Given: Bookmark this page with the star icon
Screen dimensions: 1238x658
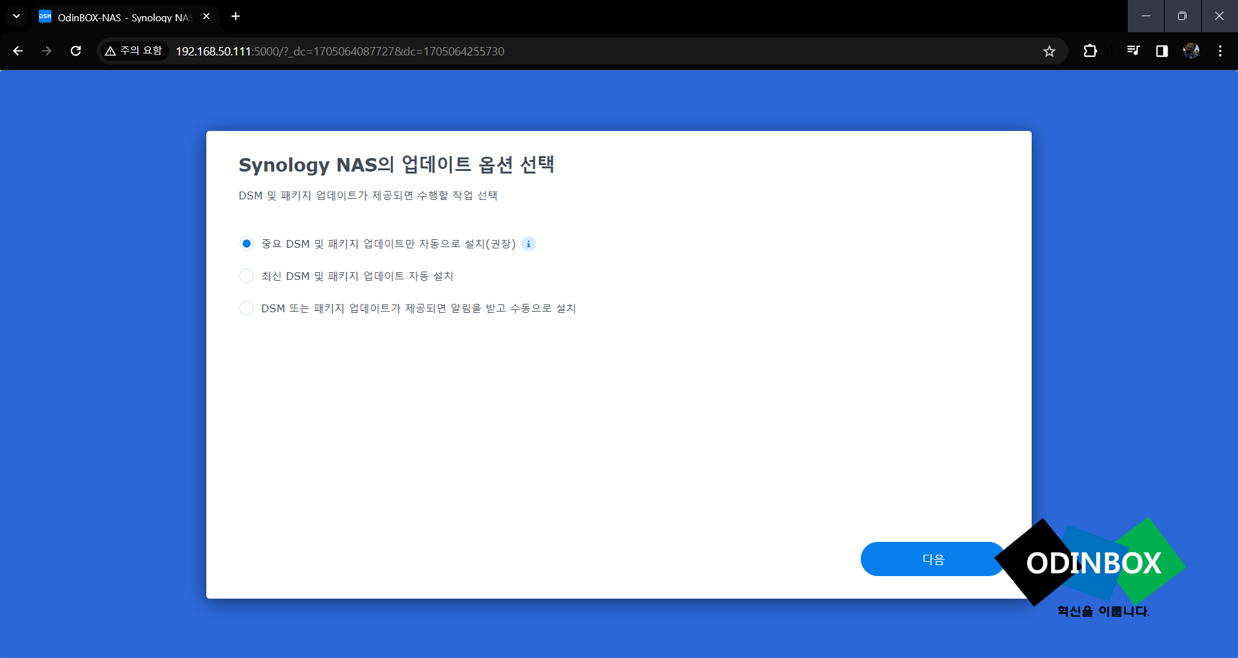Looking at the screenshot, I should pos(1049,51).
